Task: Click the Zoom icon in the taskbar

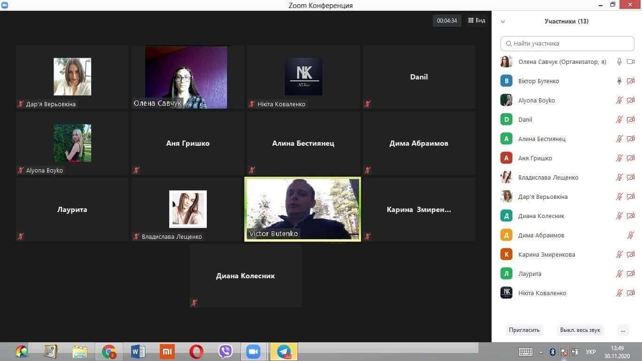Action: click(254, 352)
